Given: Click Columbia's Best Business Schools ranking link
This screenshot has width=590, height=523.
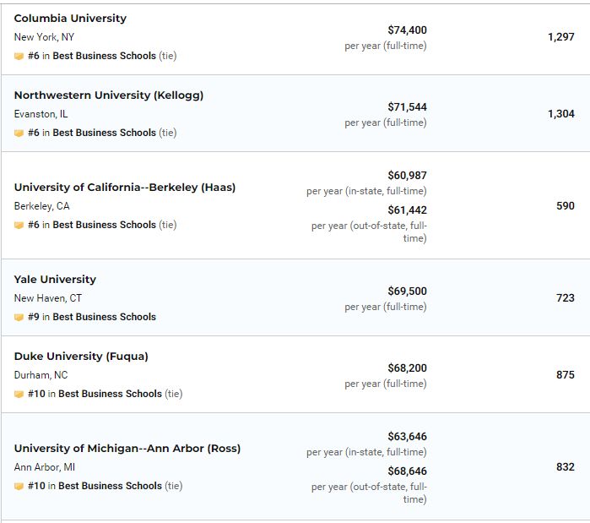Looking at the screenshot, I should tap(104, 56).
